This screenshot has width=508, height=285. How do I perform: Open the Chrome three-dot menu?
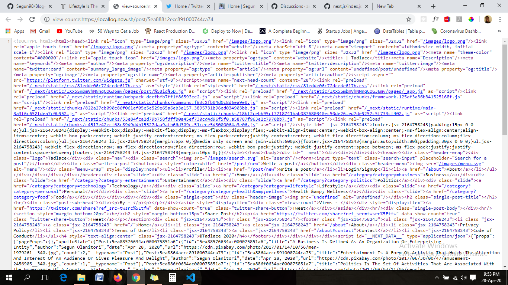pyautogui.click(x=500, y=19)
